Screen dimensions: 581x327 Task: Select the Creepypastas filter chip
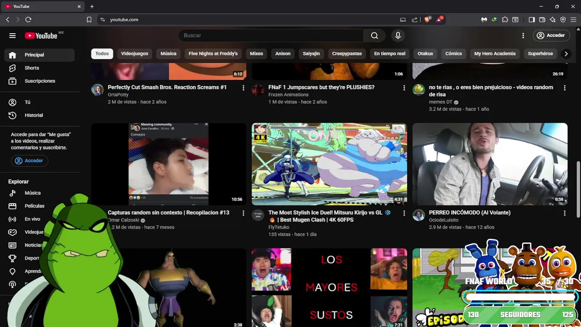[347, 54]
